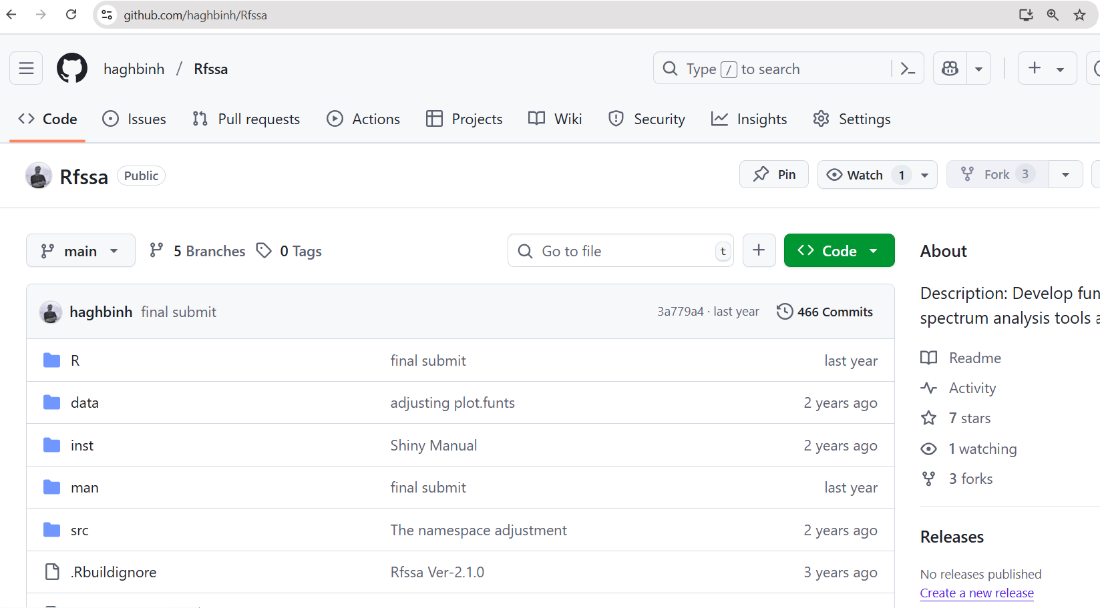
Task: Open the command palette terminal icon
Action: point(907,68)
